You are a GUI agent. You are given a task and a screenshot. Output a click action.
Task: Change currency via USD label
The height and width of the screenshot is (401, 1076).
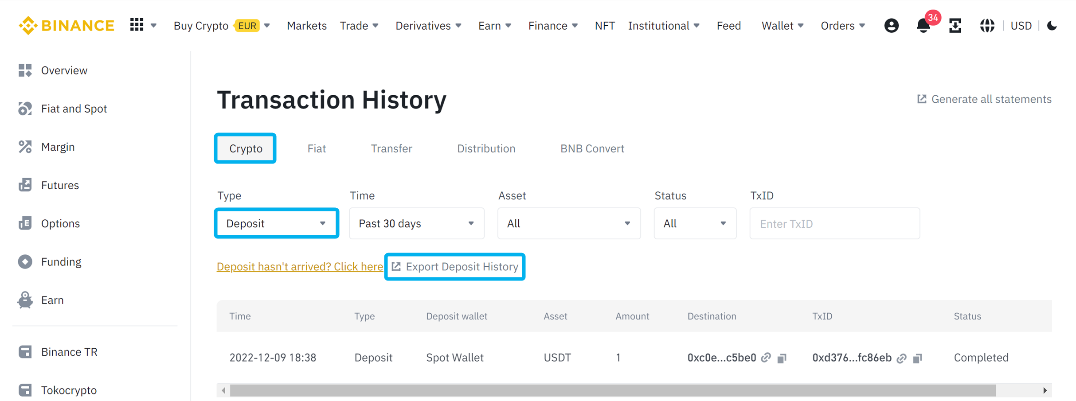tap(1021, 26)
